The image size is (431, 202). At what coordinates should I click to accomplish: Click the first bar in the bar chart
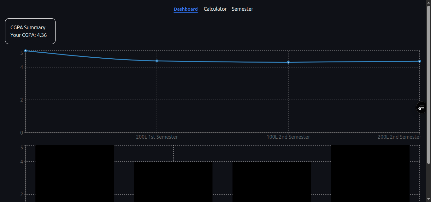point(74,173)
